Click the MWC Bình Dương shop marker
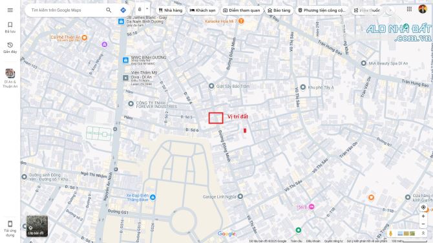 pos(125,60)
